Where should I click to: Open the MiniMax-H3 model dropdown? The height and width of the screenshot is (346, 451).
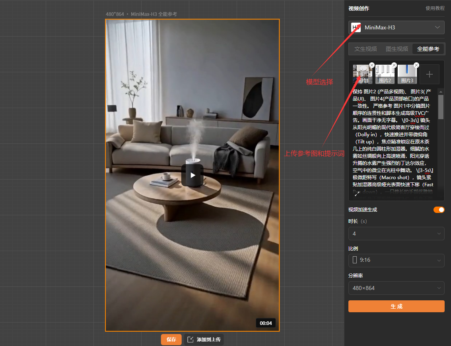[397, 27]
